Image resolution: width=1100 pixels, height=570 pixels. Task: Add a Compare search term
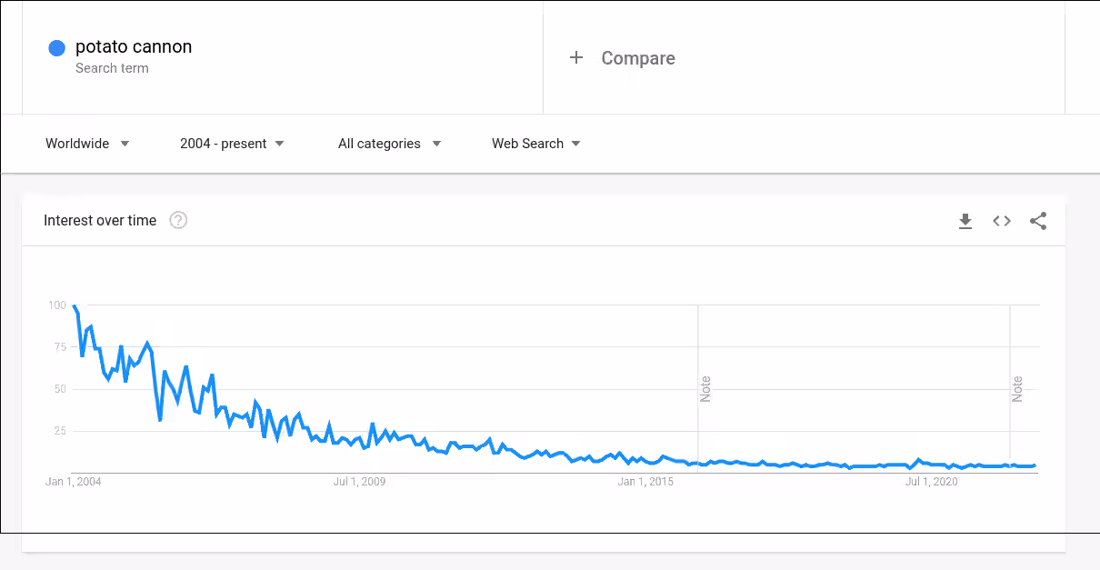tap(638, 58)
